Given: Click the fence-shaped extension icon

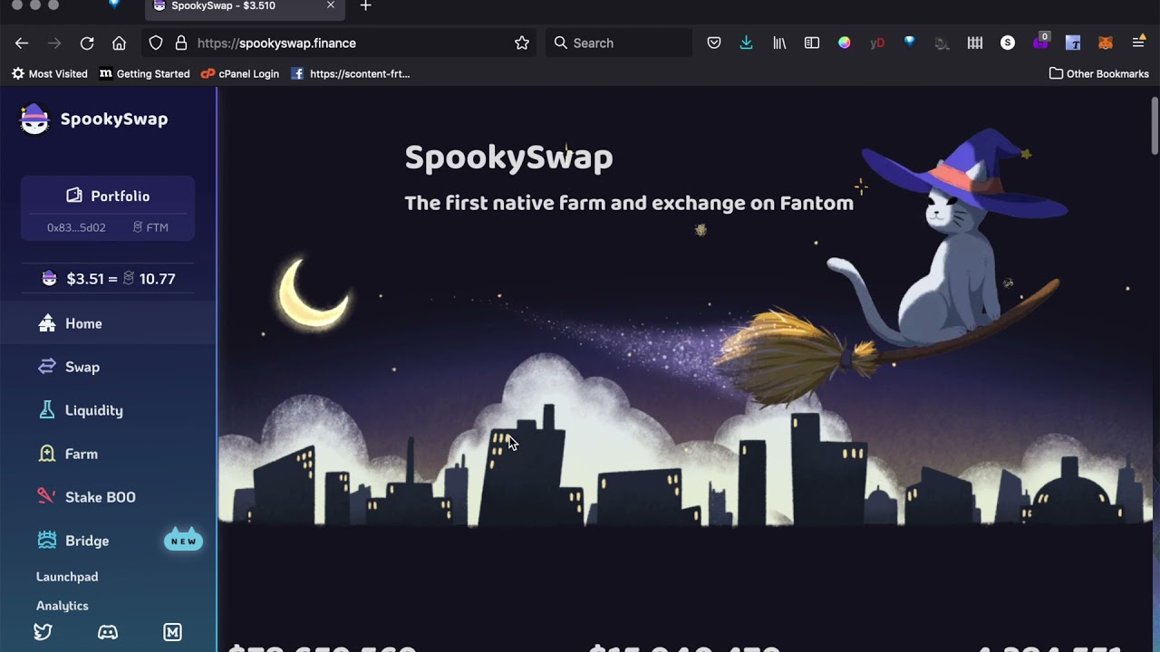Looking at the screenshot, I should pos(975,43).
